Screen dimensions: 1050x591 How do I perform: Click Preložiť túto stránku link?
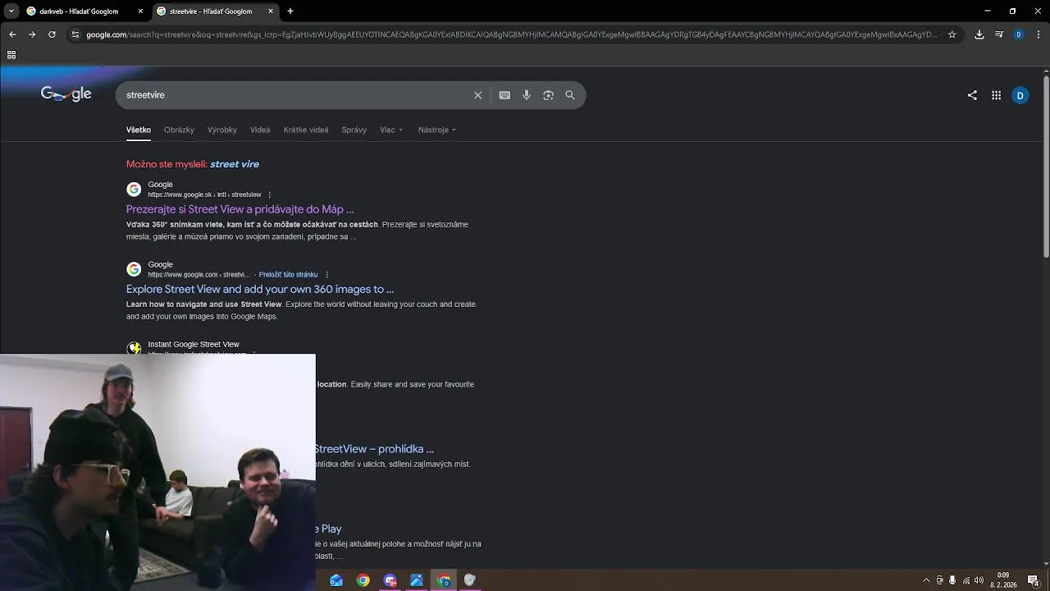click(x=288, y=275)
